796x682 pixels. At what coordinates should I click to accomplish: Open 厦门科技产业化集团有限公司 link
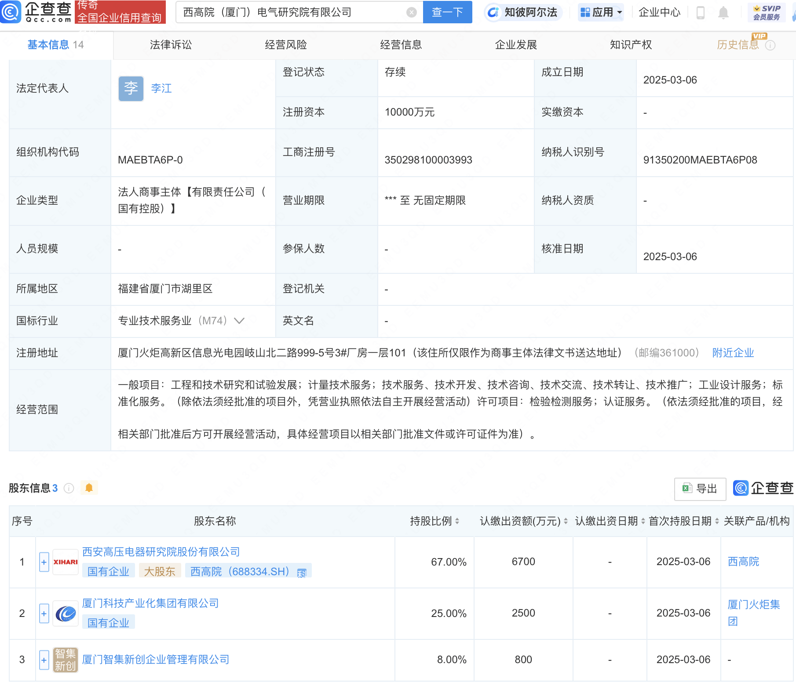coord(150,603)
